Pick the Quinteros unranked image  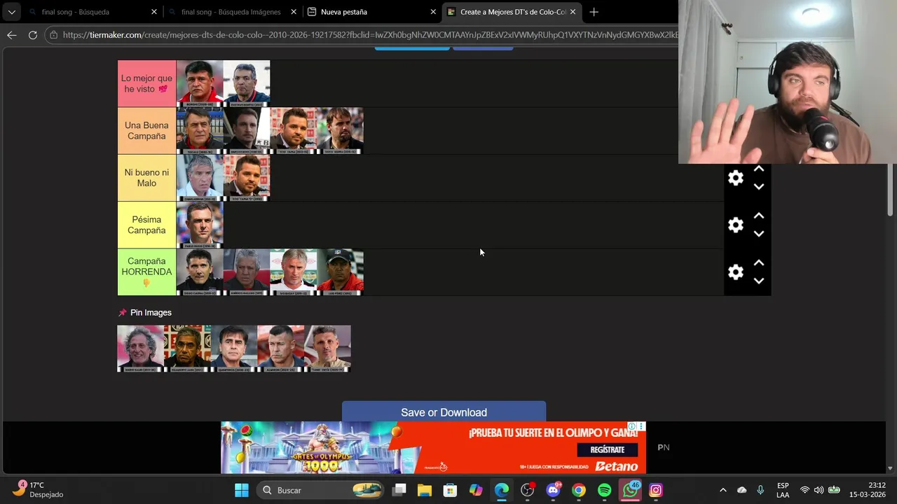pyautogui.click(x=234, y=349)
